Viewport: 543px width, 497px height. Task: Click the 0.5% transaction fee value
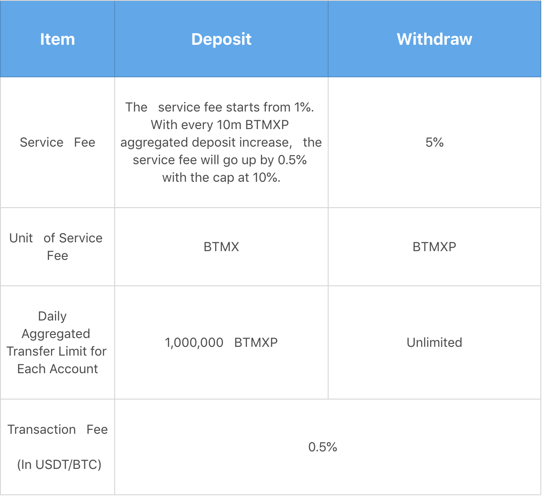(323, 447)
